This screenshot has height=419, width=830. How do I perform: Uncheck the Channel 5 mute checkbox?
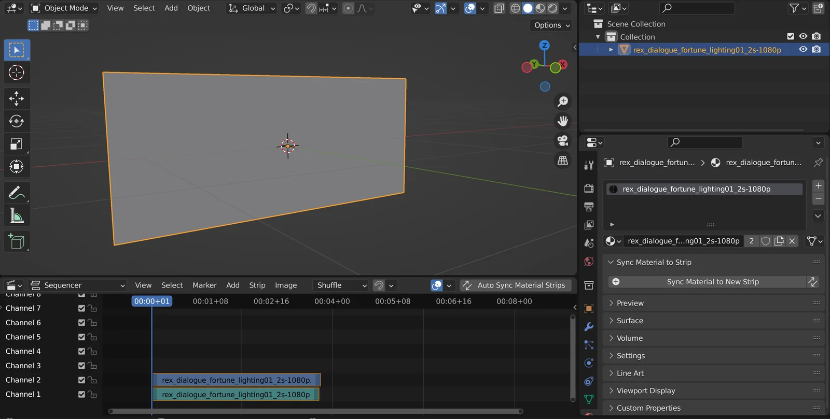pyautogui.click(x=81, y=337)
